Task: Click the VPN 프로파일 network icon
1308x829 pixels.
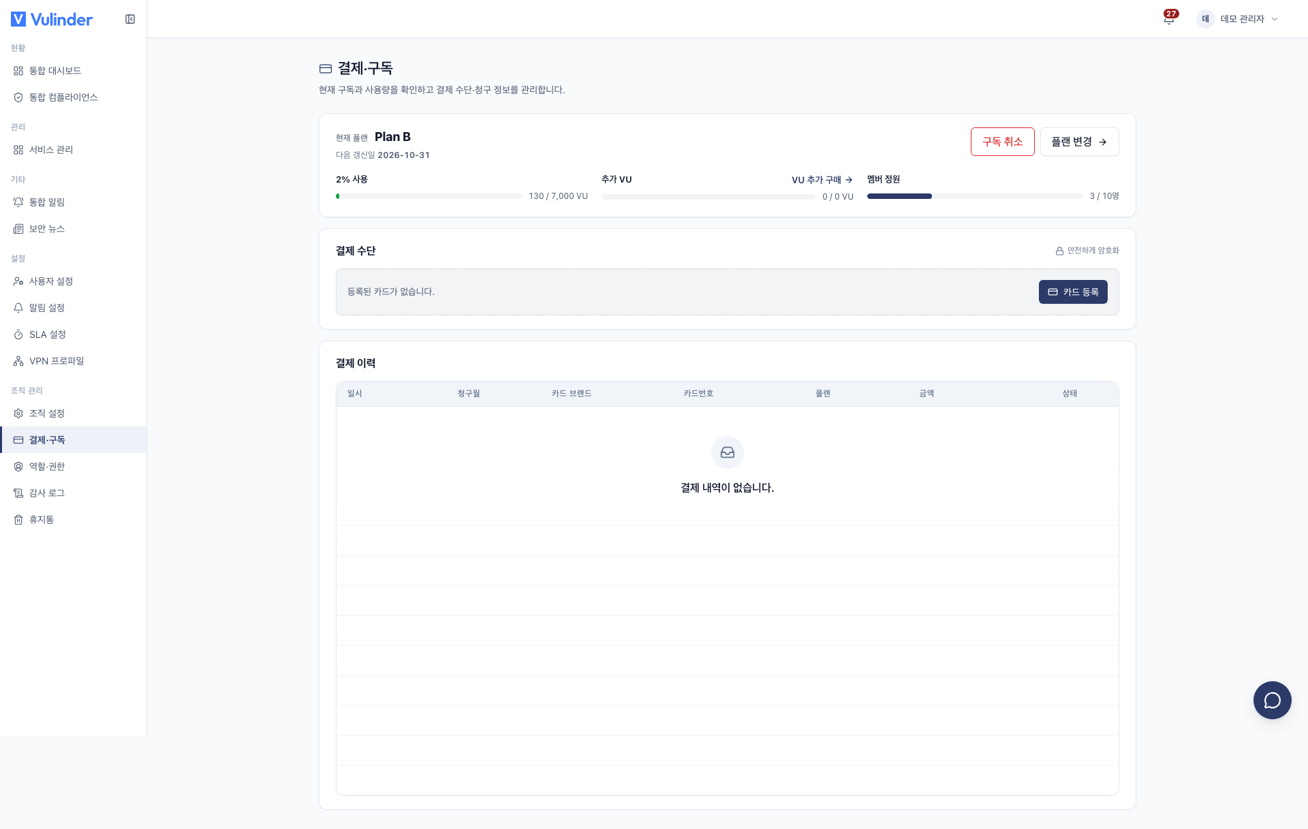Action: click(x=18, y=361)
